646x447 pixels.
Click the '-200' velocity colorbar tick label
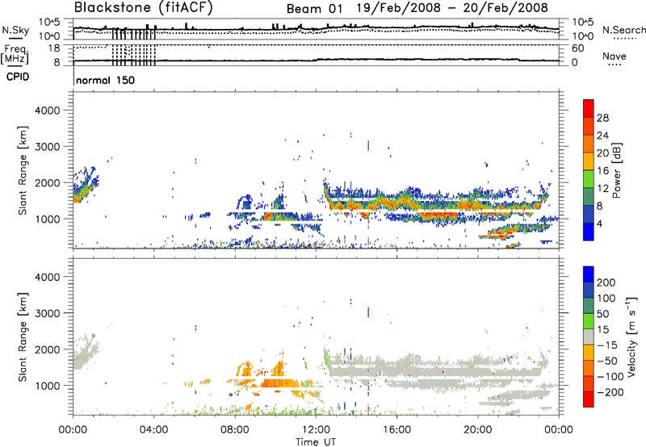coord(609,392)
